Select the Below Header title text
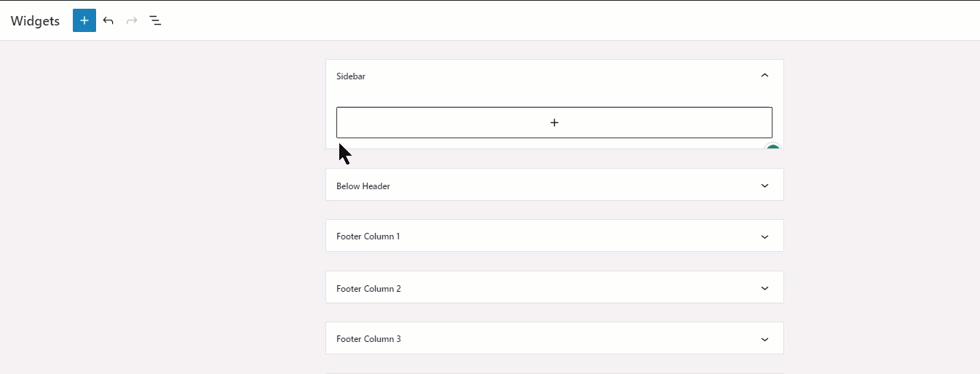 pos(363,186)
